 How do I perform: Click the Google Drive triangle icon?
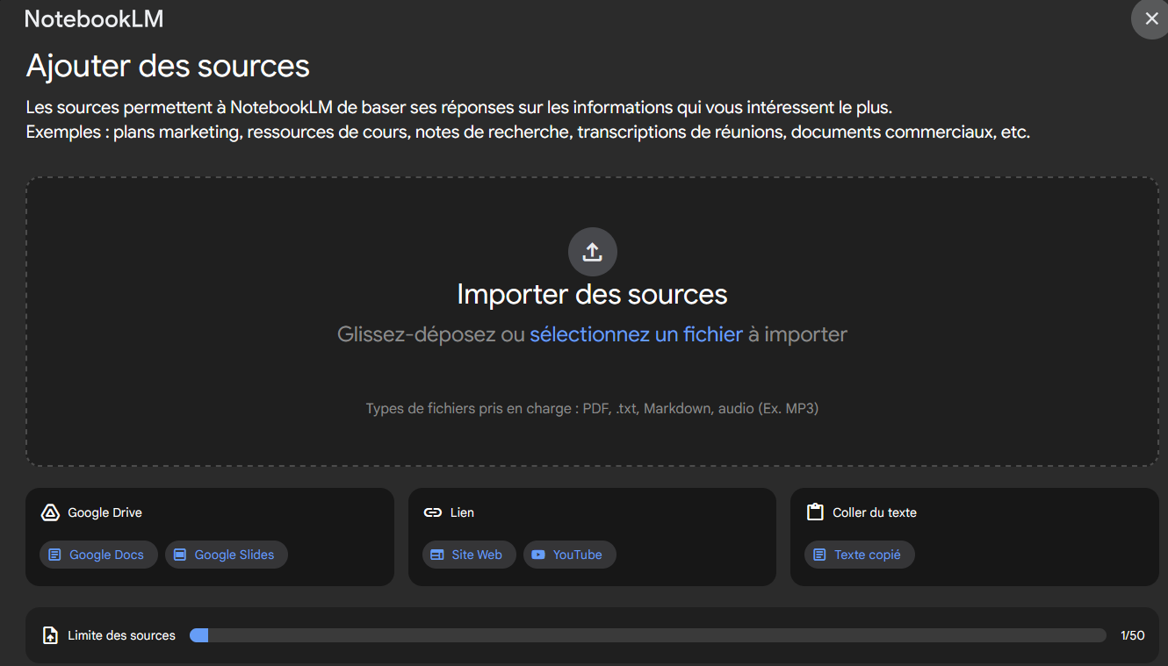pyautogui.click(x=50, y=512)
